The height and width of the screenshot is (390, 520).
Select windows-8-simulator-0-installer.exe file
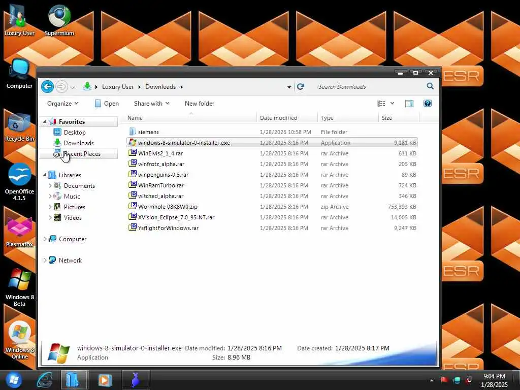(272, 143)
